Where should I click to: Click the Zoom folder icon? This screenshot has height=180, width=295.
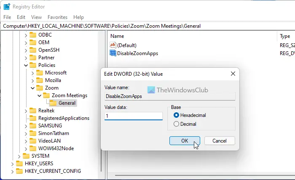[40, 88]
